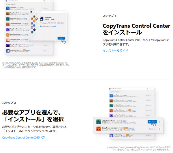Click the CopyTrans music note icon in Step 1 screenshot

(8, 8)
